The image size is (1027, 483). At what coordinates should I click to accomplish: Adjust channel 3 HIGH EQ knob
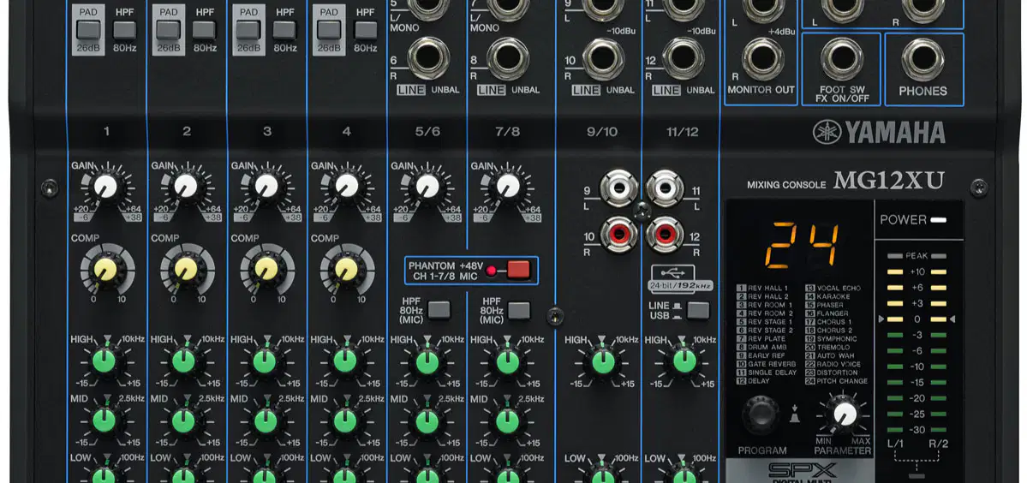tap(266, 361)
